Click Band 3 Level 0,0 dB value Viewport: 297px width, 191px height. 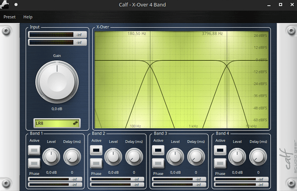coord(175,172)
